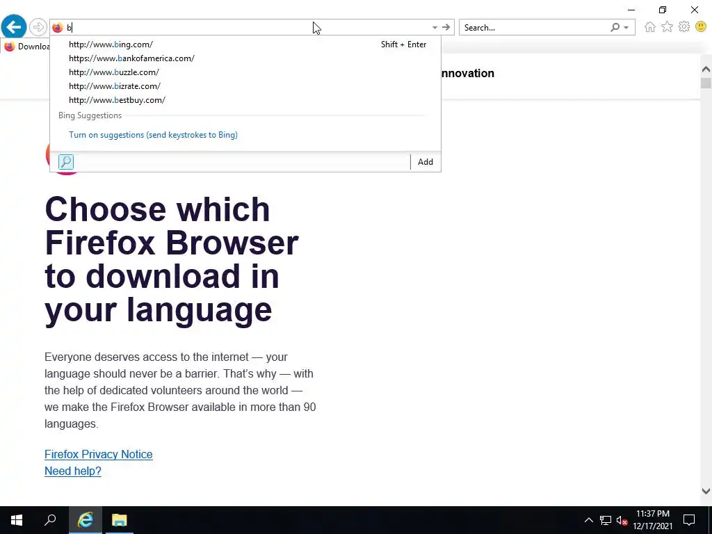This screenshot has width=712, height=534.
Task: Click the page scrollbar up arrow
Action: (x=706, y=70)
